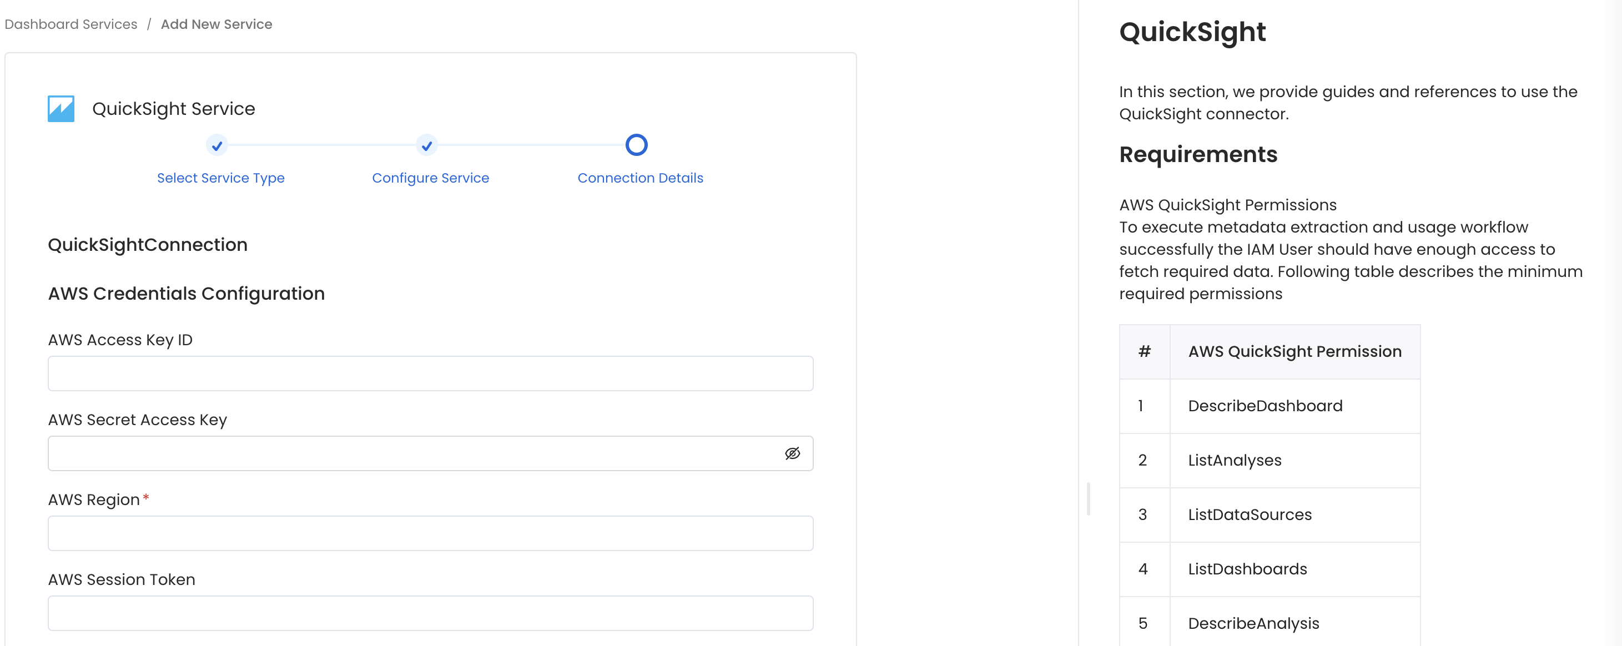This screenshot has width=1622, height=646.
Task: Click the completed checkmark on Configure Service
Action: pyautogui.click(x=427, y=145)
